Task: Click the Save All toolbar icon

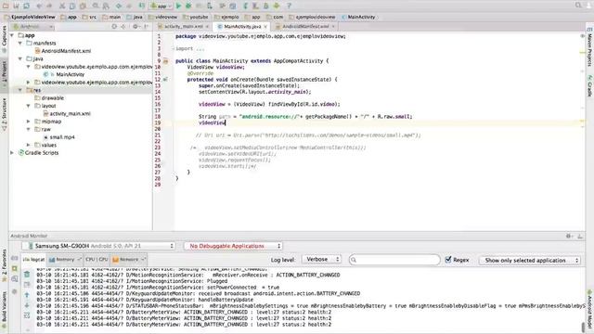Action: coord(17,6)
